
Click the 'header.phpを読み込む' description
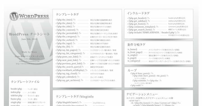pyautogui.click(x=177, y=18)
